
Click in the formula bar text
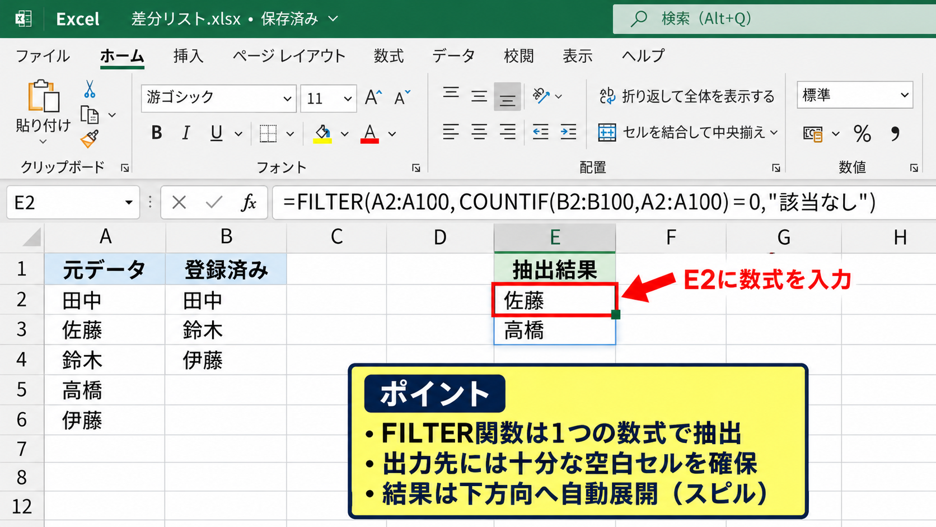[579, 202]
